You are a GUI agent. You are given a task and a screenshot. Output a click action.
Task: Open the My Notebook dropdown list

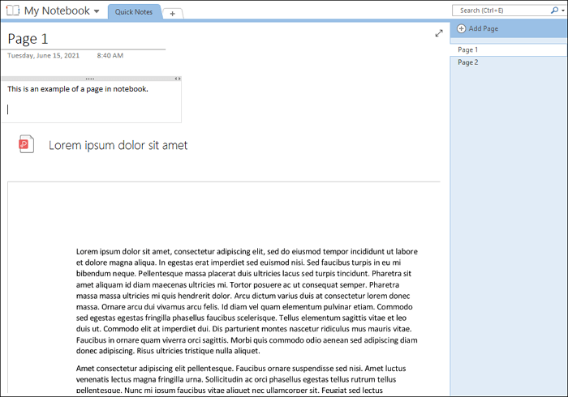pos(97,11)
